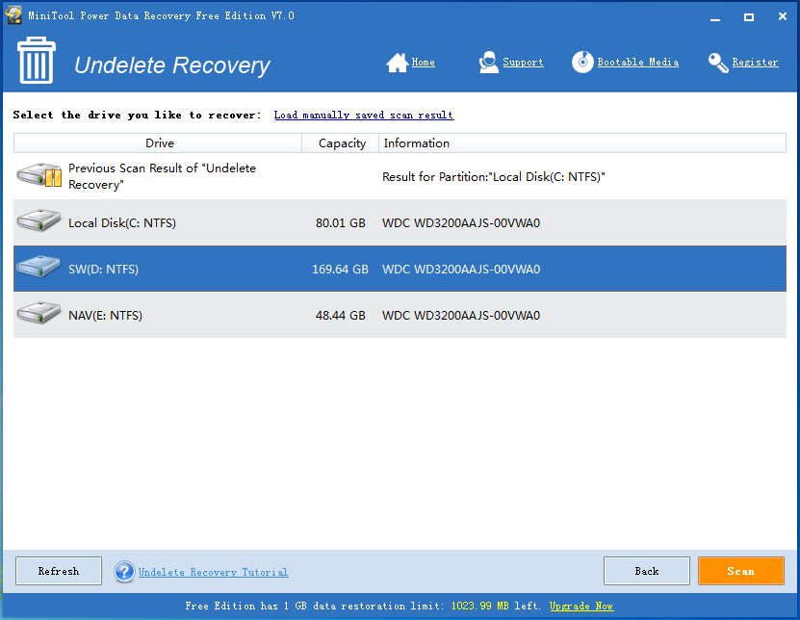The image size is (800, 620).
Task: Click the Home house icon
Action: (397, 63)
